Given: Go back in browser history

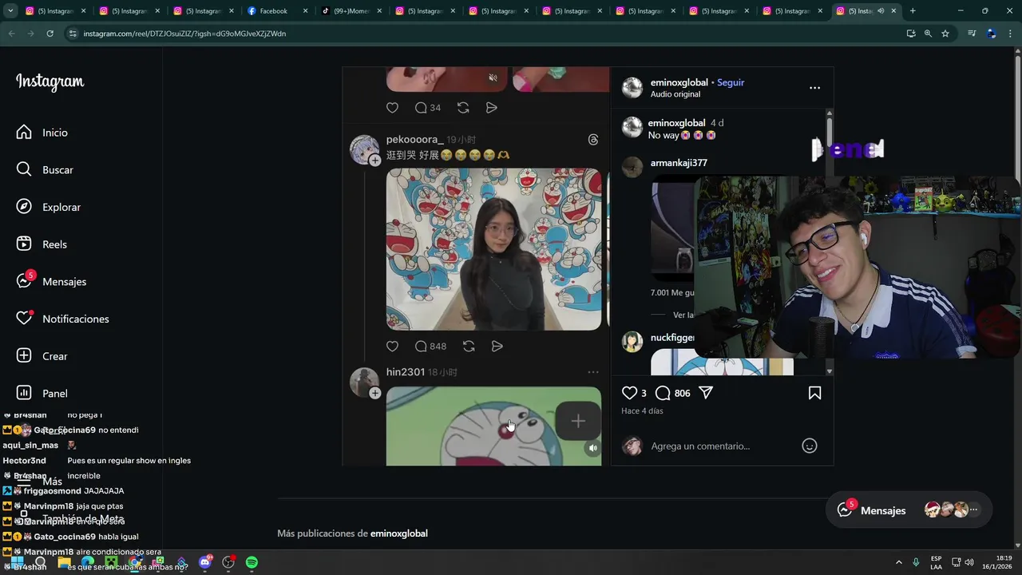Looking at the screenshot, I should pyautogui.click(x=11, y=34).
